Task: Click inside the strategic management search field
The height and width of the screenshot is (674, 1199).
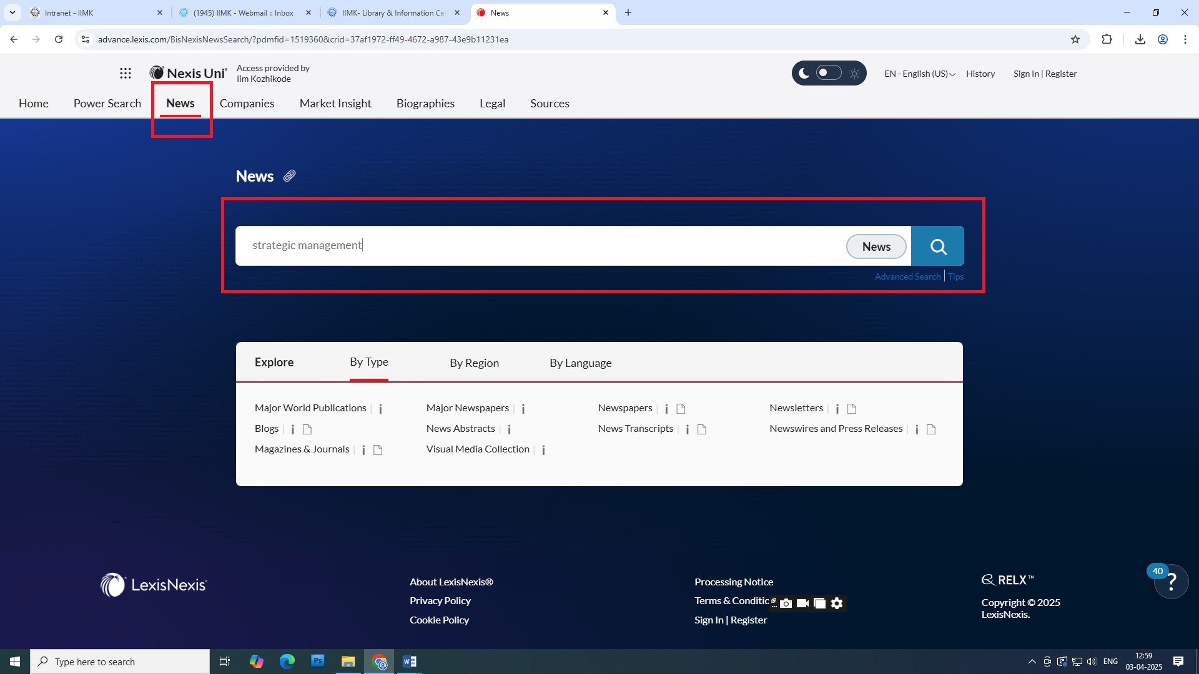Action: pyautogui.click(x=537, y=245)
